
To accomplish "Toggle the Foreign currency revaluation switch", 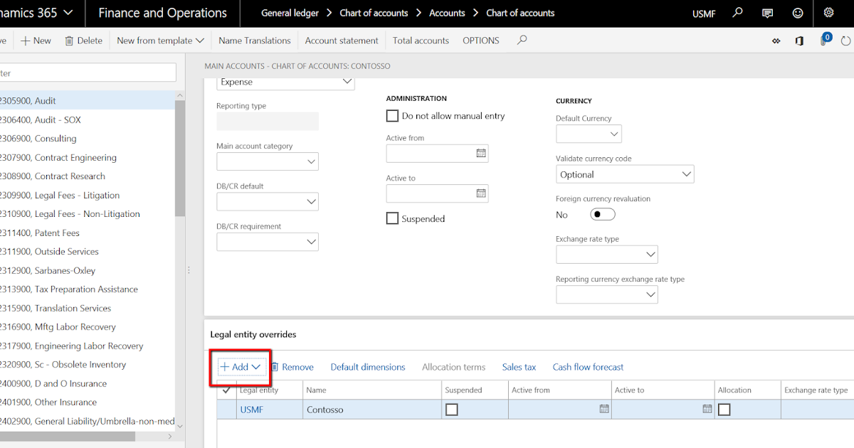I will 602,214.
